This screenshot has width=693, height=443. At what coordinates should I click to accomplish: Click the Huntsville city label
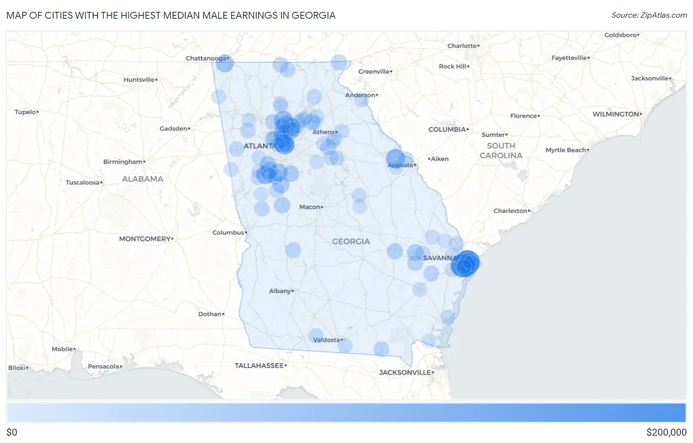pyautogui.click(x=139, y=80)
